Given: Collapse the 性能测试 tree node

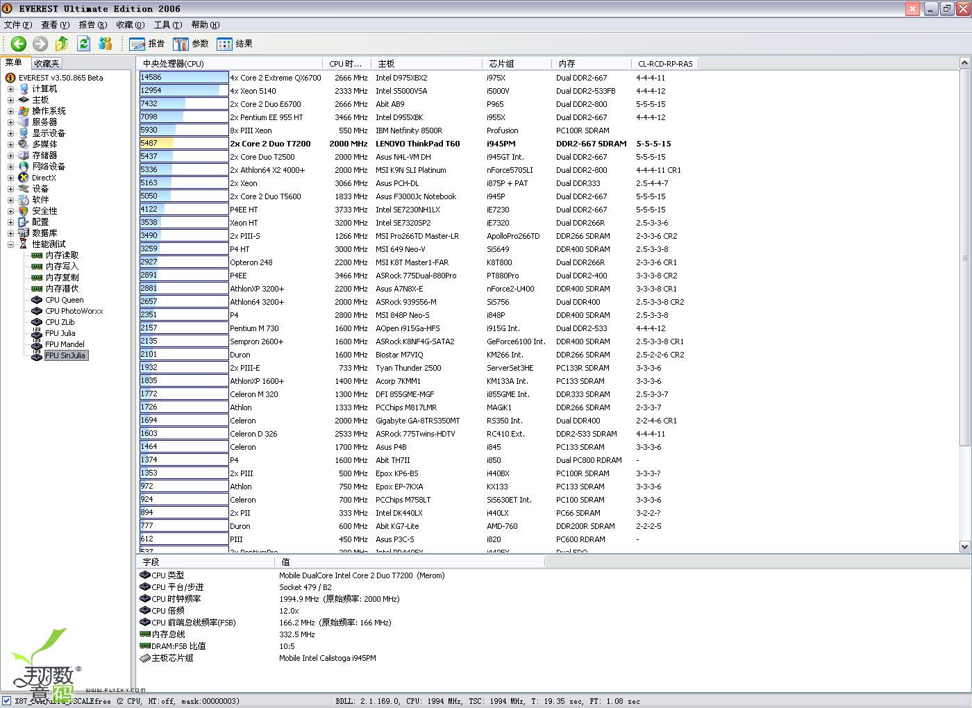Looking at the screenshot, I should point(10,244).
